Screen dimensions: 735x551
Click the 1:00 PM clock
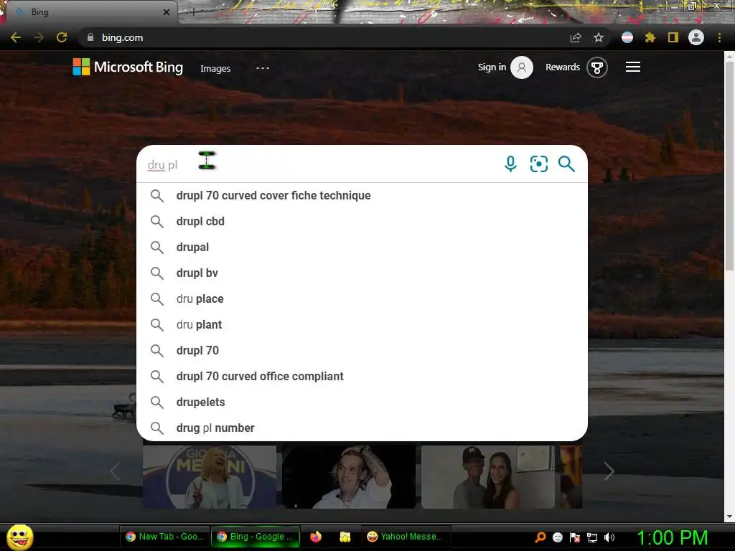coord(672,537)
